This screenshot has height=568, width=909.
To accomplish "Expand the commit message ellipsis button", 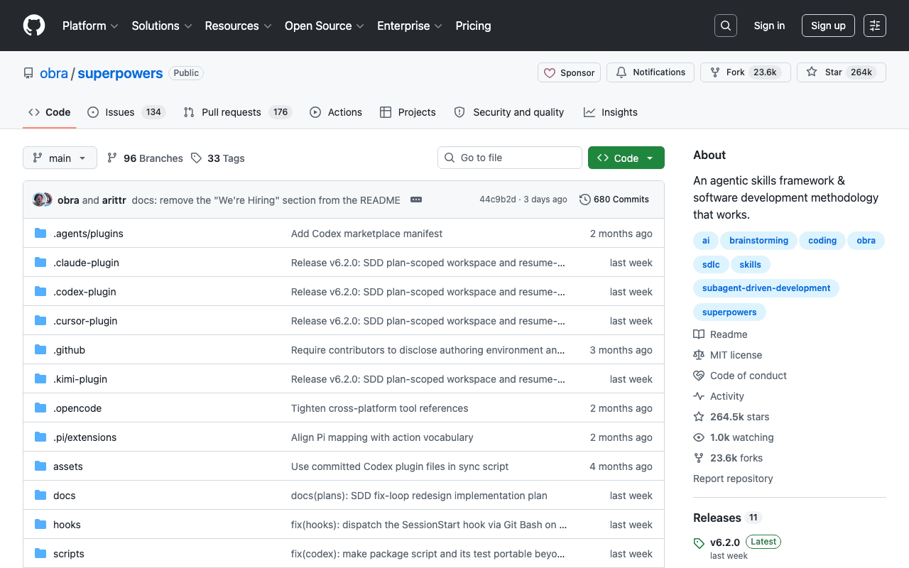I will click(416, 200).
